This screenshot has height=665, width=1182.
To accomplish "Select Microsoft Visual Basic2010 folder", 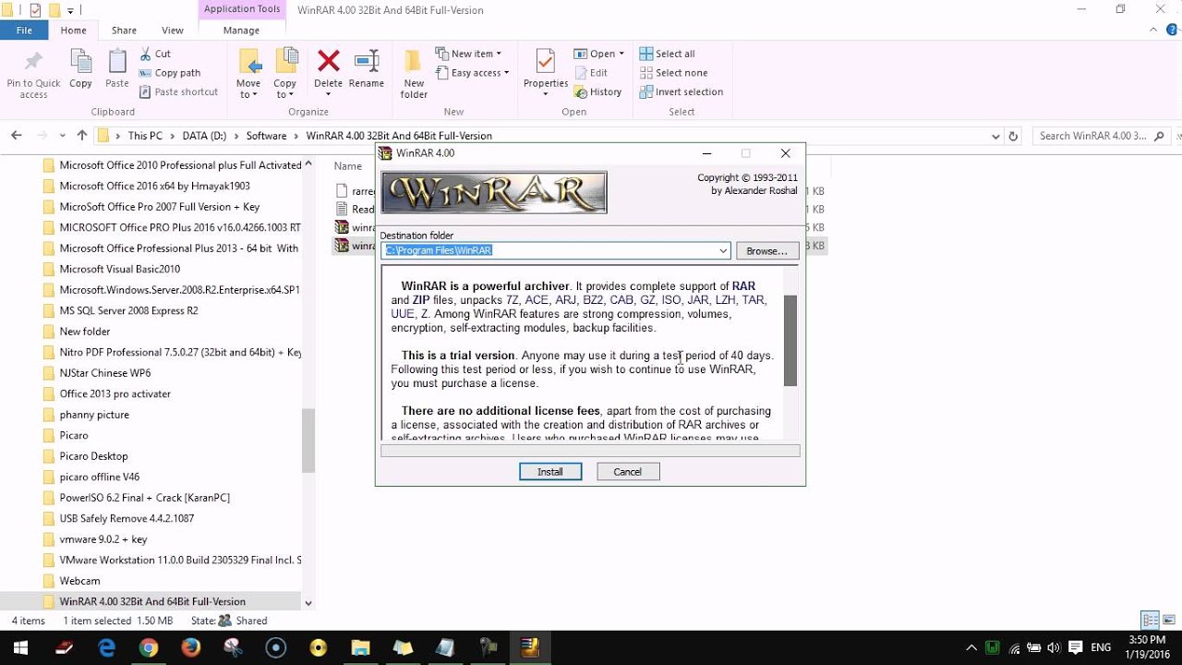I will point(120,269).
